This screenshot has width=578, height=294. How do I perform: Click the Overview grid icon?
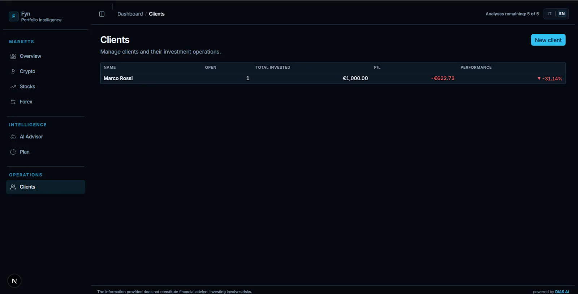point(13,56)
